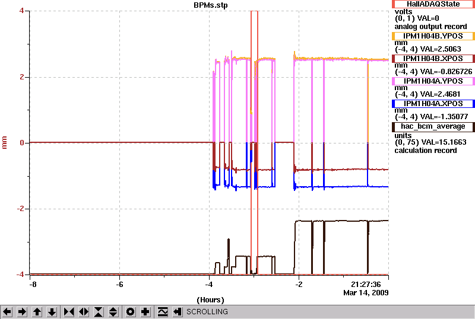Select the hac_bcm_average legend entry
Viewport: 475px width, 319px height.
tap(433, 126)
